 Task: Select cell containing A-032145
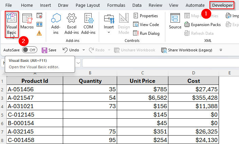[35, 131]
